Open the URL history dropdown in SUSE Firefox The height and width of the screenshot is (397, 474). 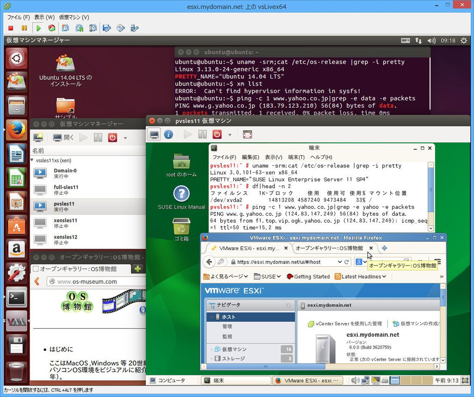[x=340, y=262]
